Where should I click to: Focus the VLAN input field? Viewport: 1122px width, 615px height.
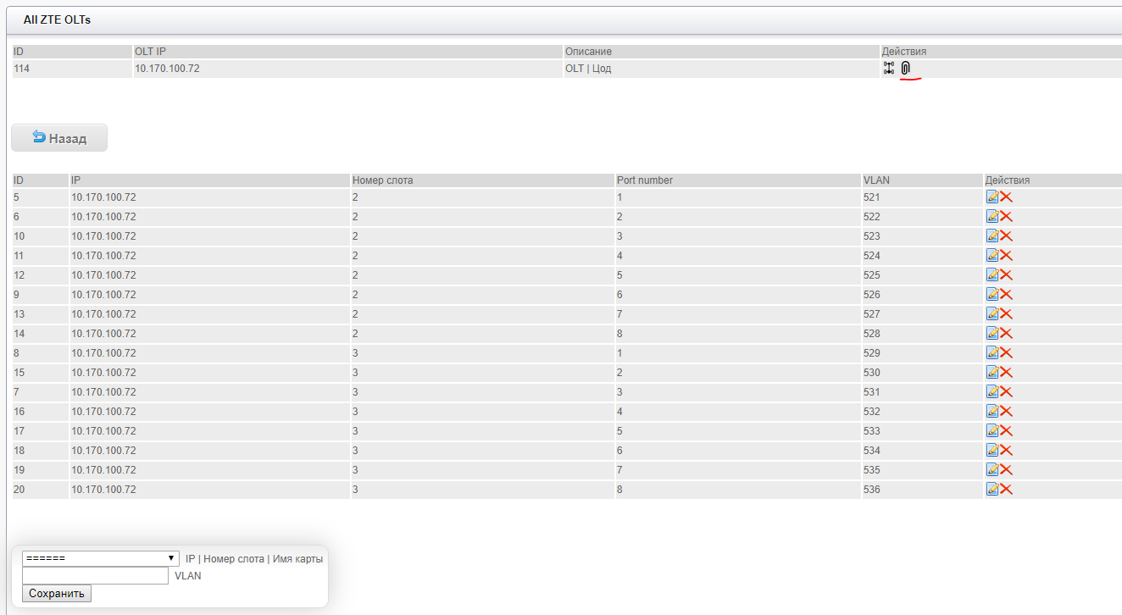click(95, 576)
